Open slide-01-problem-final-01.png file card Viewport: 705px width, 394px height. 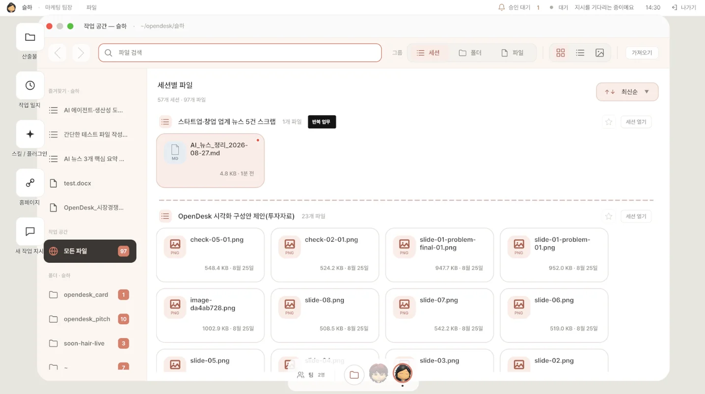(x=439, y=255)
